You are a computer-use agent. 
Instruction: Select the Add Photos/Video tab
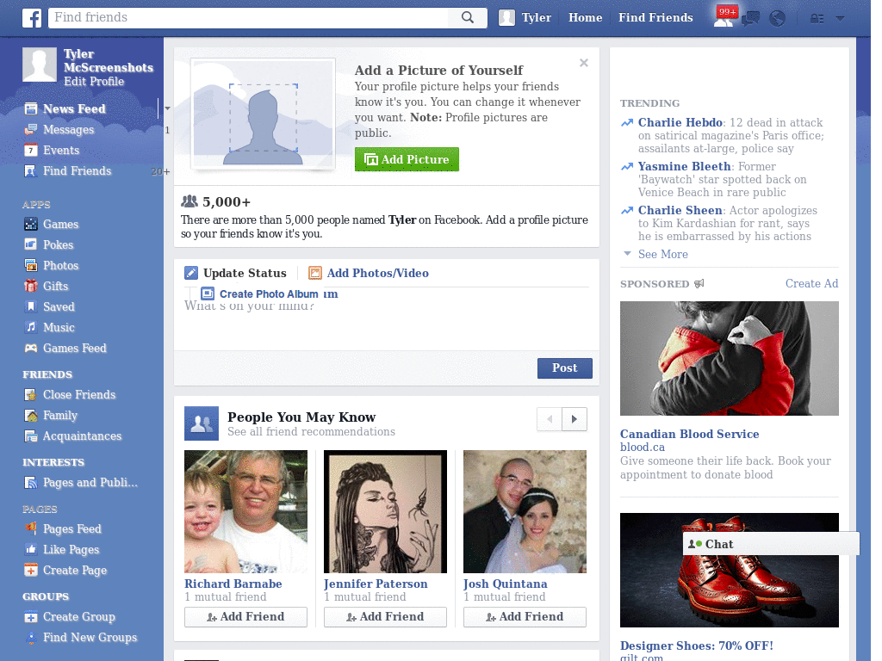[x=369, y=273]
